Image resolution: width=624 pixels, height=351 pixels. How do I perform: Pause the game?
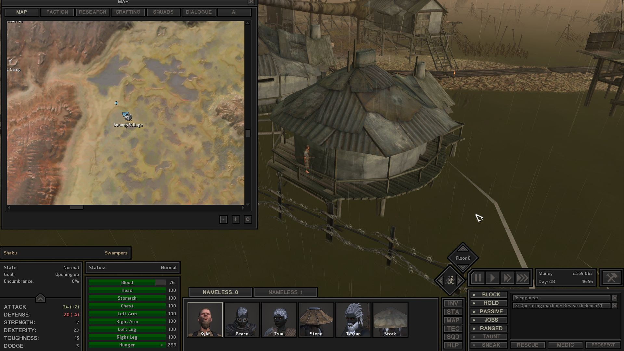478,278
